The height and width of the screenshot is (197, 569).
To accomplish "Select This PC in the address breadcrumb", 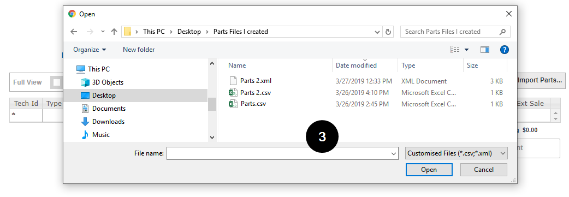I will (x=154, y=32).
